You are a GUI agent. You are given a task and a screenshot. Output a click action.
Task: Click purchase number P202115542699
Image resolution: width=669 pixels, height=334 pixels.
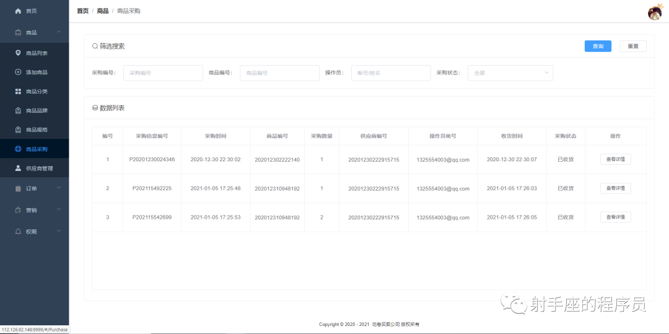click(152, 218)
